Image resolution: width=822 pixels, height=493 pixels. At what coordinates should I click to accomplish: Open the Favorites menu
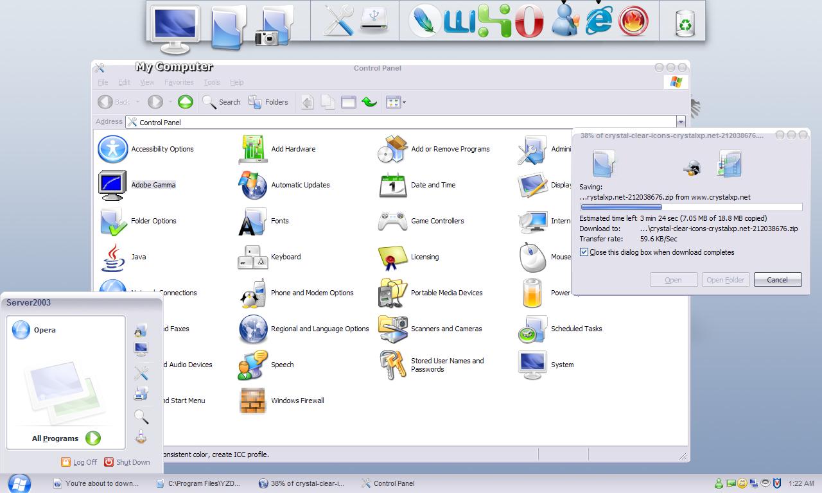tap(179, 82)
